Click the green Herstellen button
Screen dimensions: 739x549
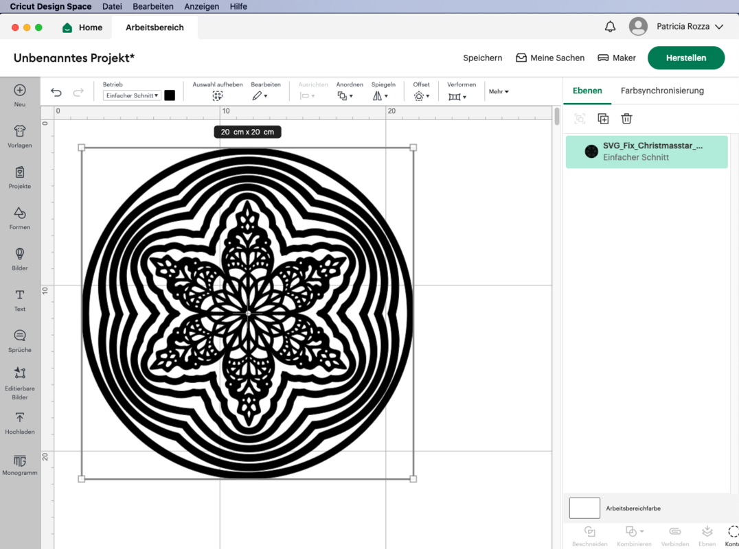685,58
